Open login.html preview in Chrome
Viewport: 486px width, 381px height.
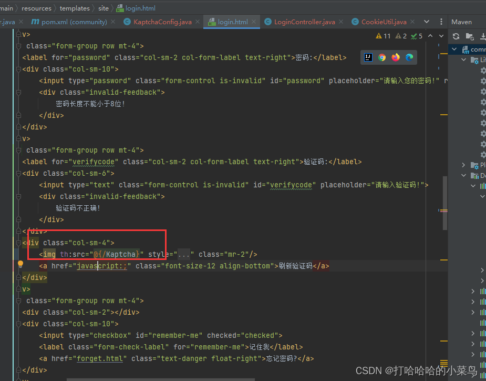pos(381,57)
